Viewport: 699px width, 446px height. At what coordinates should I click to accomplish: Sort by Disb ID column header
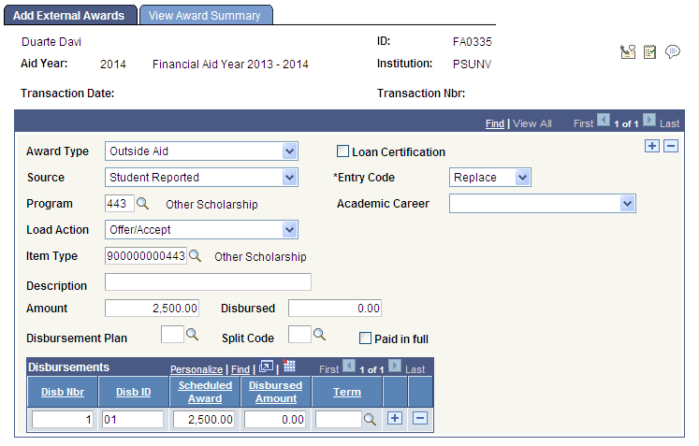point(133,392)
